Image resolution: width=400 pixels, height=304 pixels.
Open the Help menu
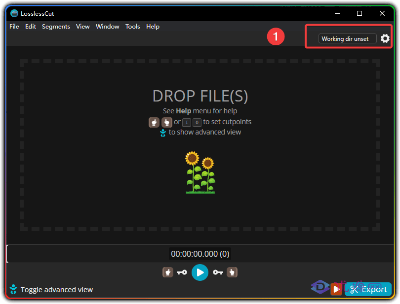[153, 27]
